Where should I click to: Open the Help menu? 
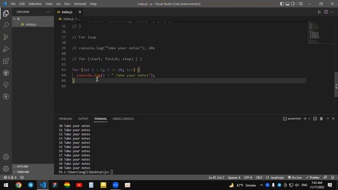pyautogui.click(x=93, y=4)
